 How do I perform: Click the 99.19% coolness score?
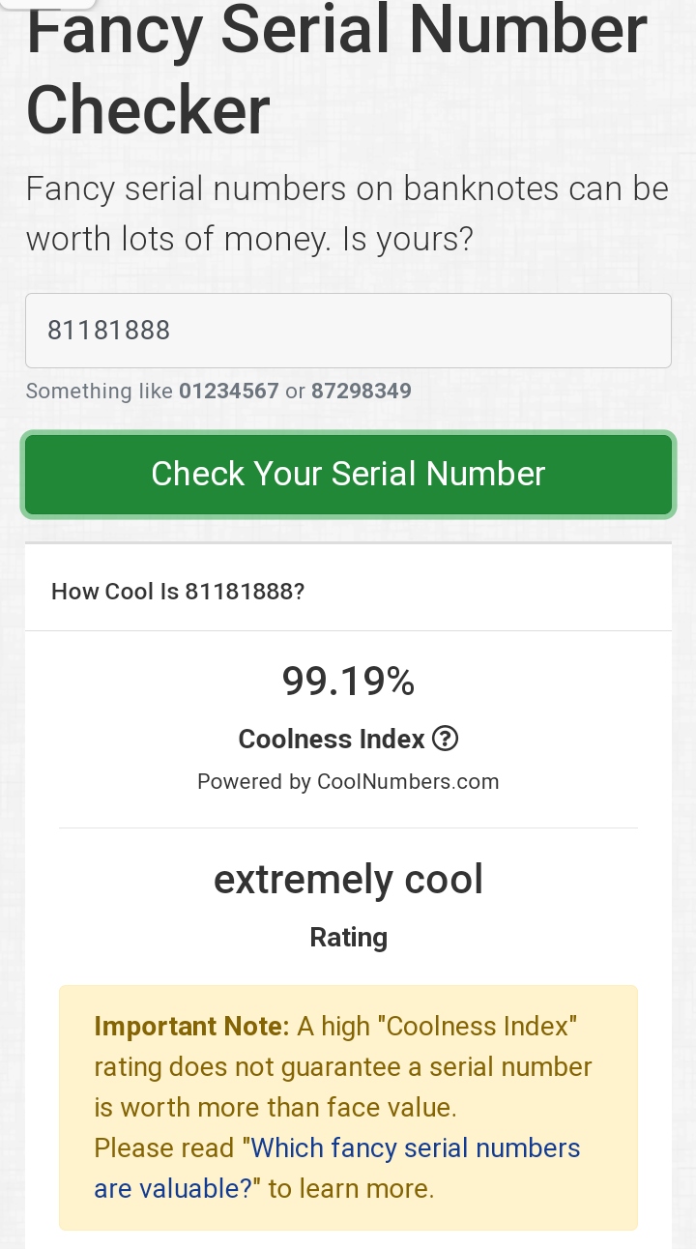tap(348, 682)
